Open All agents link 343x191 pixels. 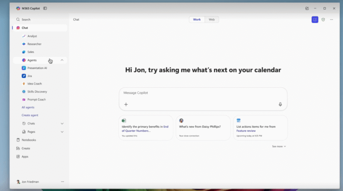28,107
